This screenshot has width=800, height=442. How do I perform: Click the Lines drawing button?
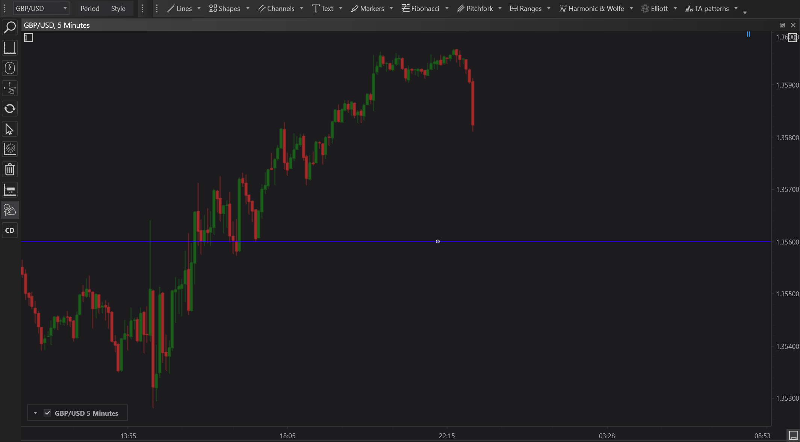pyautogui.click(x=180, y=8)
